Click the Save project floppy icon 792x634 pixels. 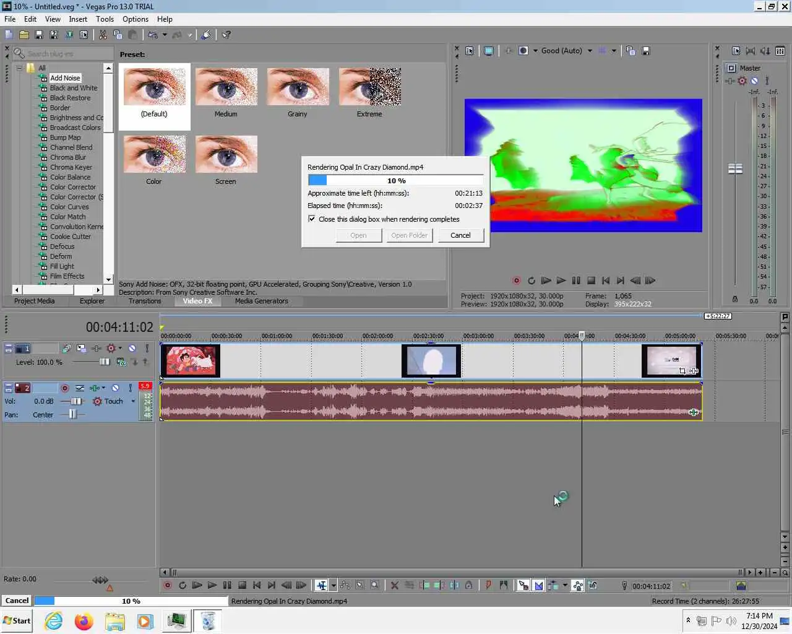[x=38, y=35]
